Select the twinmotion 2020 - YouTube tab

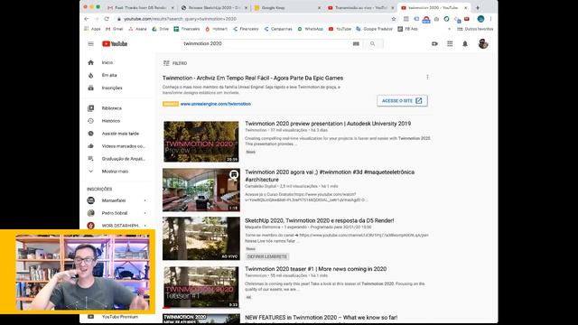[x=434, y=8]
